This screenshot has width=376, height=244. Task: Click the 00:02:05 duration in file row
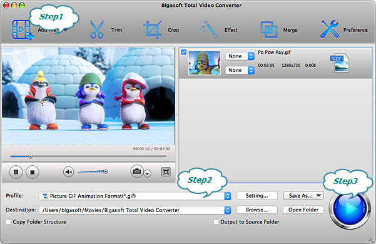point(266,65)
